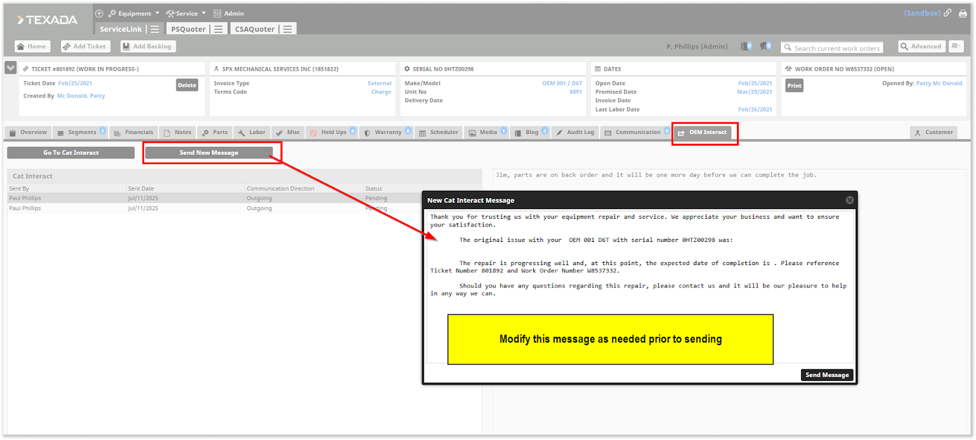The image size is (976, 440).
Task: Switch to the CSAQuoter application tab
Action: pos(255,29)
